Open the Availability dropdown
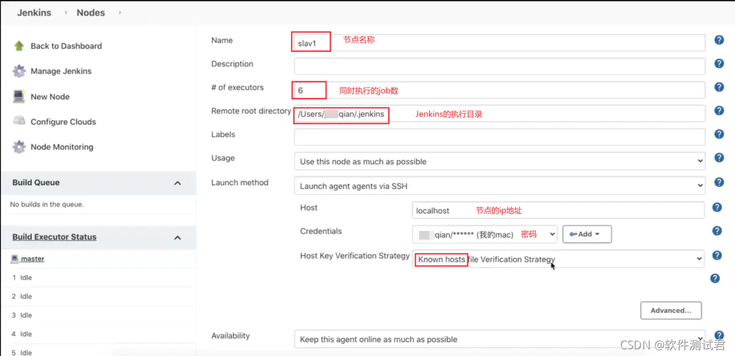Viewport: 735px width, 356px height. click(500, 339)
